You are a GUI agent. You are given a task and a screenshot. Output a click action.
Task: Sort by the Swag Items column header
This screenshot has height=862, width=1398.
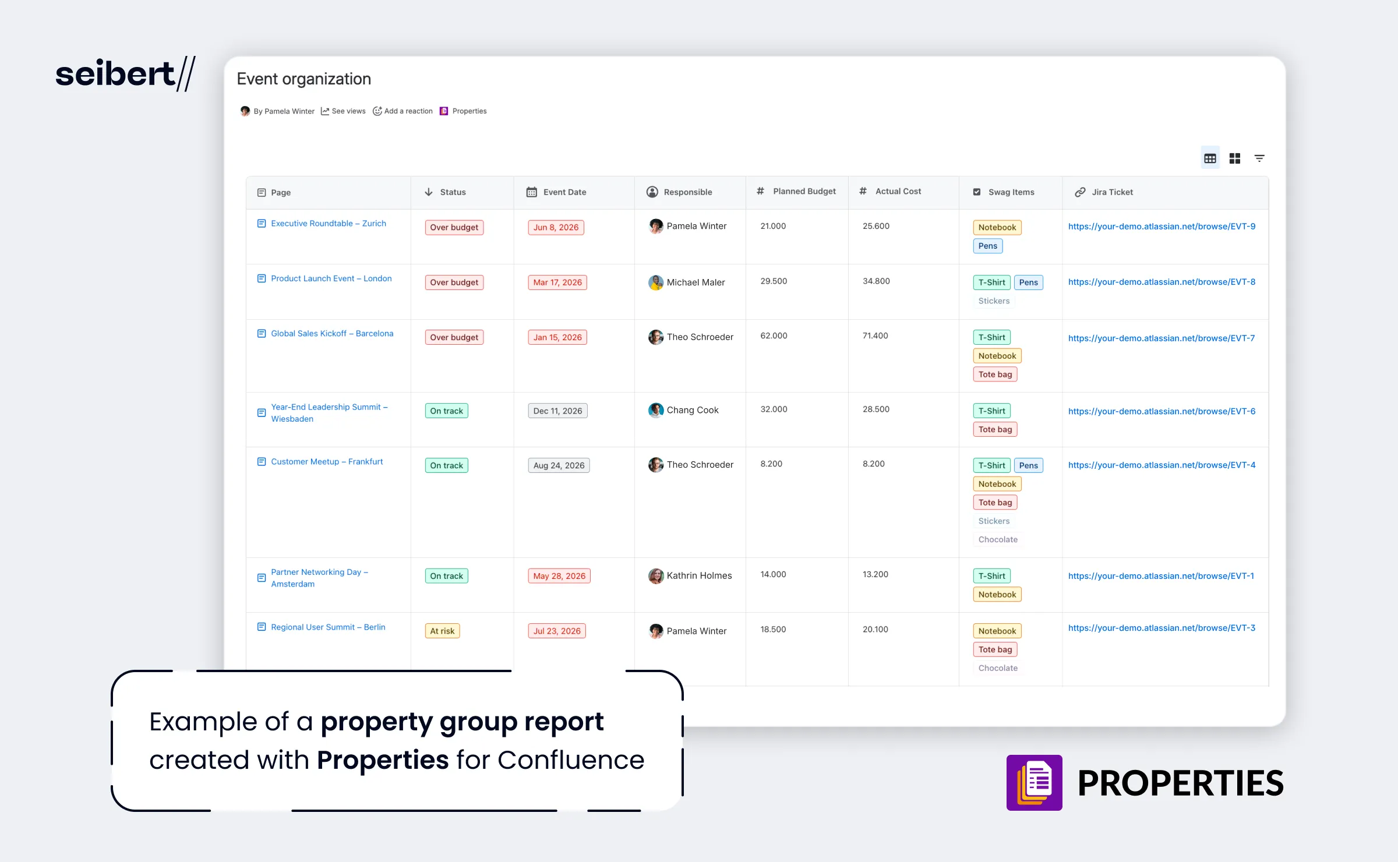pyautogui.click(x=1011, y=192)
